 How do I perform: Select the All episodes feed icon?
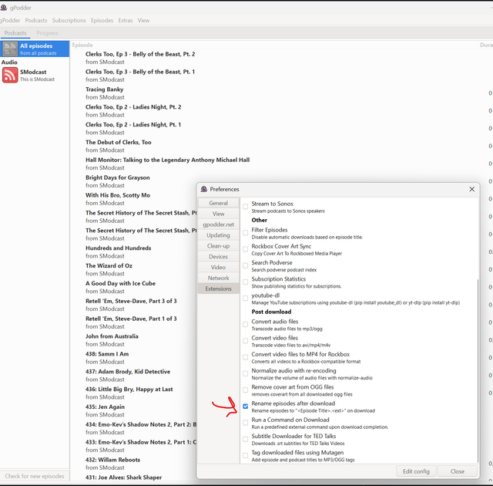10,49
